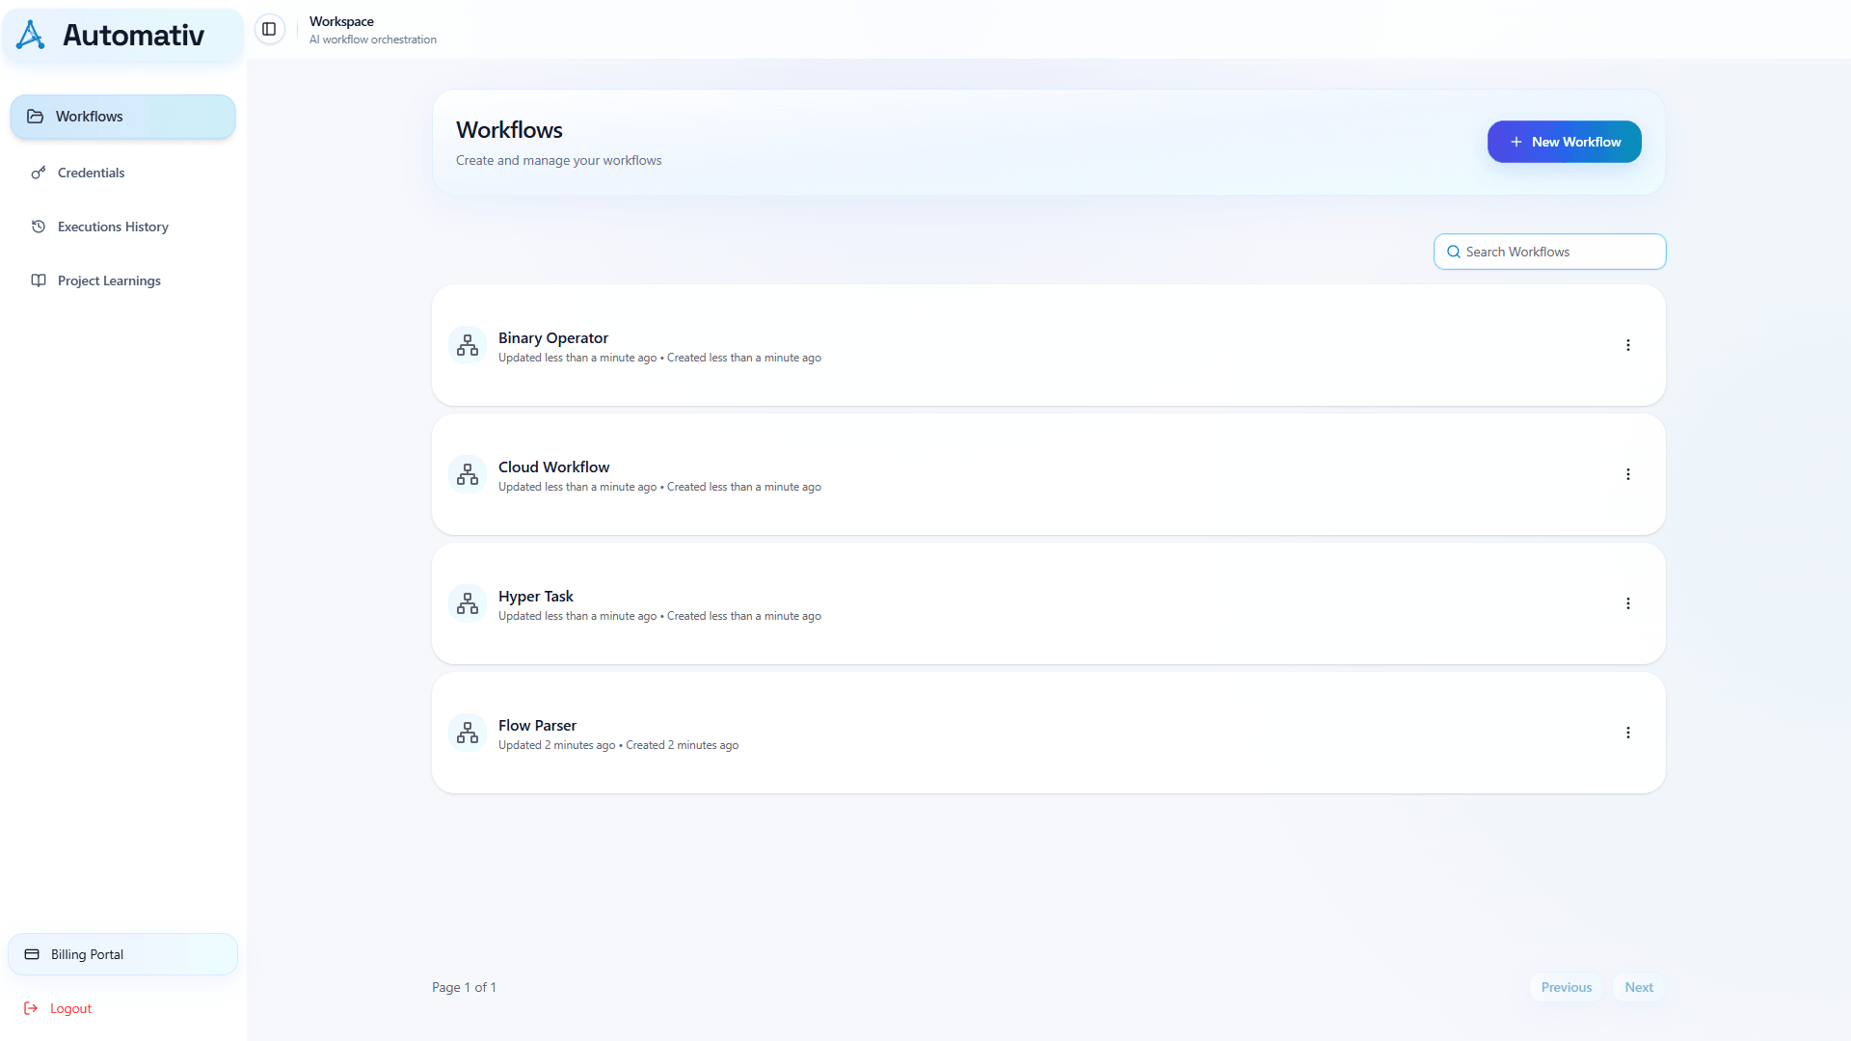
Task: Open Hyper Task options menu
Action: [x=1628, y=603]
